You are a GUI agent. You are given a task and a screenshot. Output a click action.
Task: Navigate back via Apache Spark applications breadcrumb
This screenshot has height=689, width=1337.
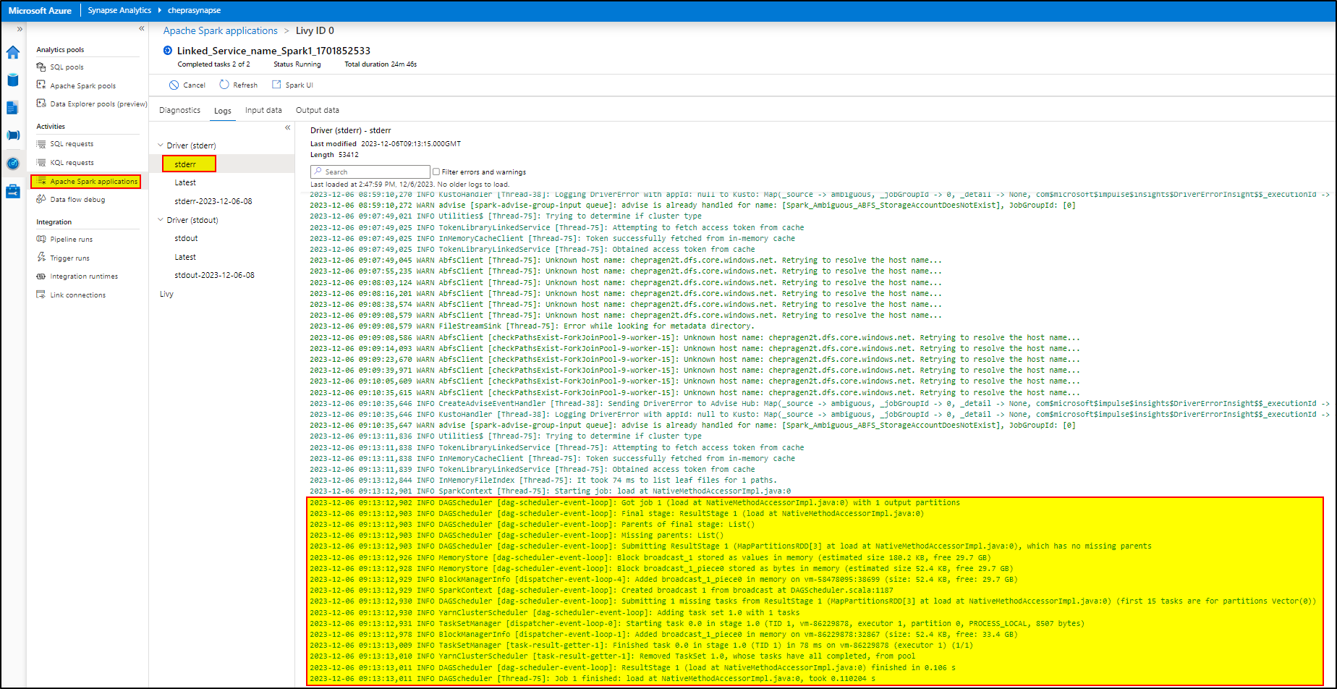pyautogui.click(x=221, y=30)
